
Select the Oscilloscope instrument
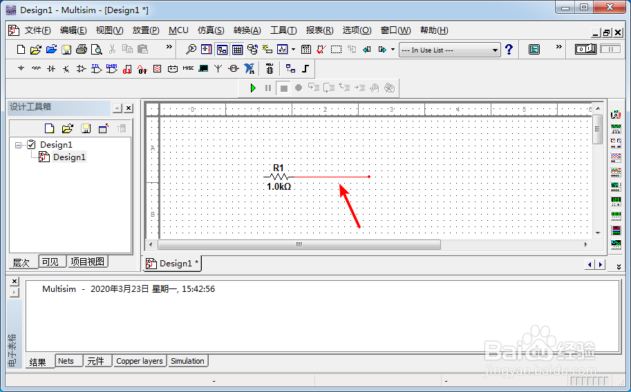pos(616,157)
